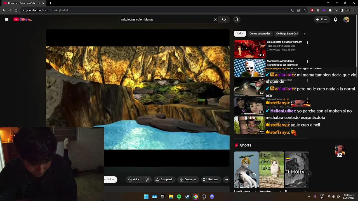Open a new browser tab
The width and height of the screenshot is (358, 201).
pyautogui.click(x=50, y=3)
